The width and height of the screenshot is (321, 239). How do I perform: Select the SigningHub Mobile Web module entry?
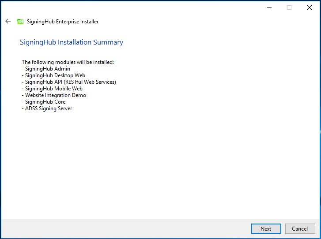(52, 89)
